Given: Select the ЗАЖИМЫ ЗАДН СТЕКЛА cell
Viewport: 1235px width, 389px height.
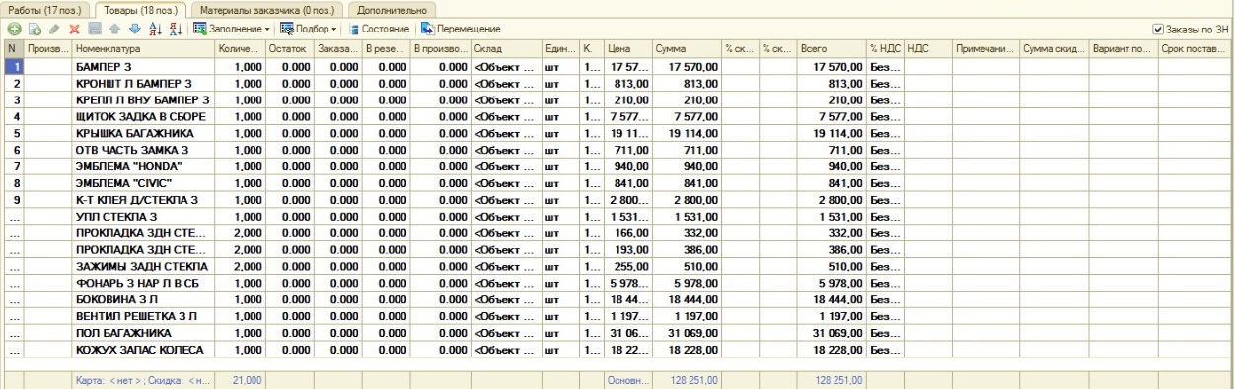Looking at the screenshot, I should [143, 266].
